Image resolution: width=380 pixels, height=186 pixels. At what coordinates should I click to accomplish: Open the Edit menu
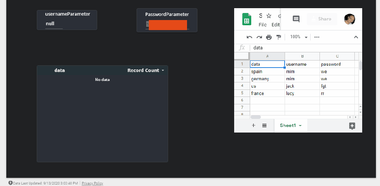[x=275, y=25]
